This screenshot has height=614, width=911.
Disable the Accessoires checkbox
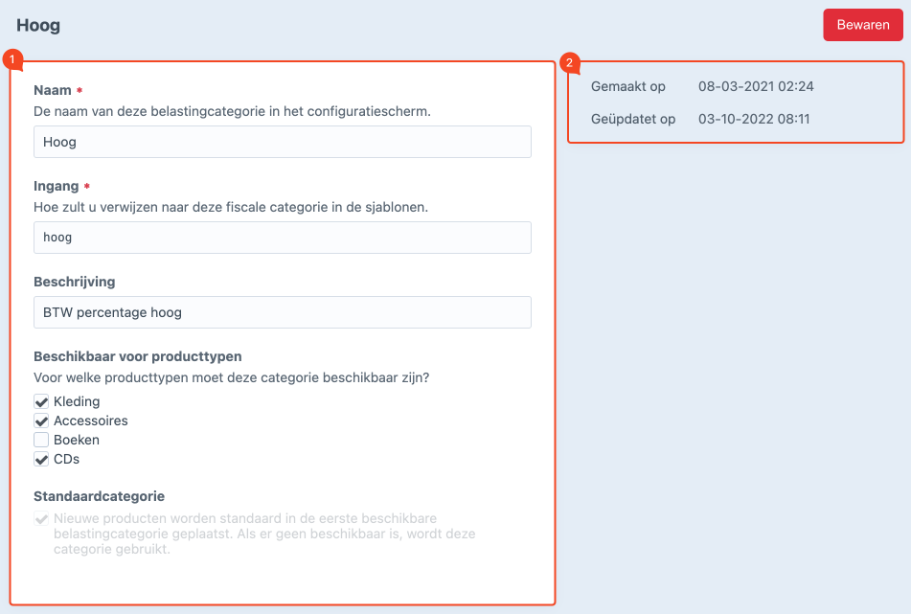click(x=40, y=421)
